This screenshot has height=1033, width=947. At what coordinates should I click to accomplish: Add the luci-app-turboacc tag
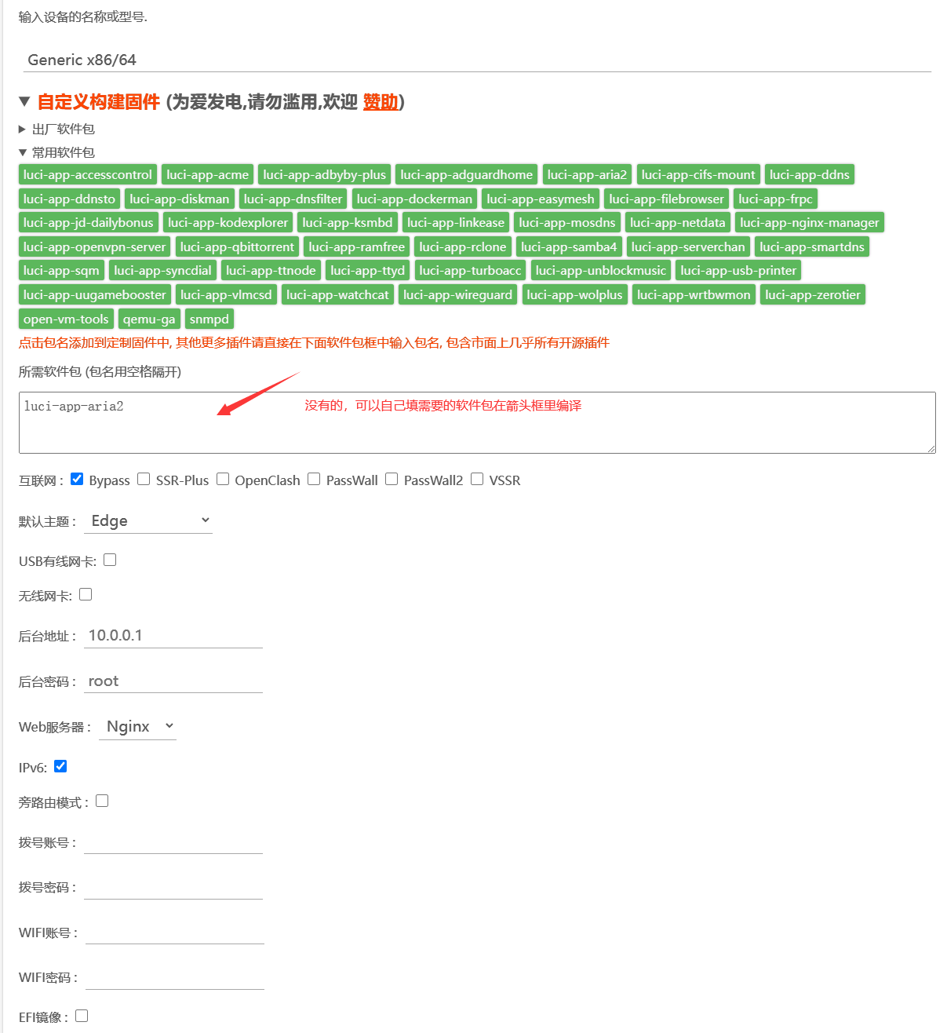(470, 270)
